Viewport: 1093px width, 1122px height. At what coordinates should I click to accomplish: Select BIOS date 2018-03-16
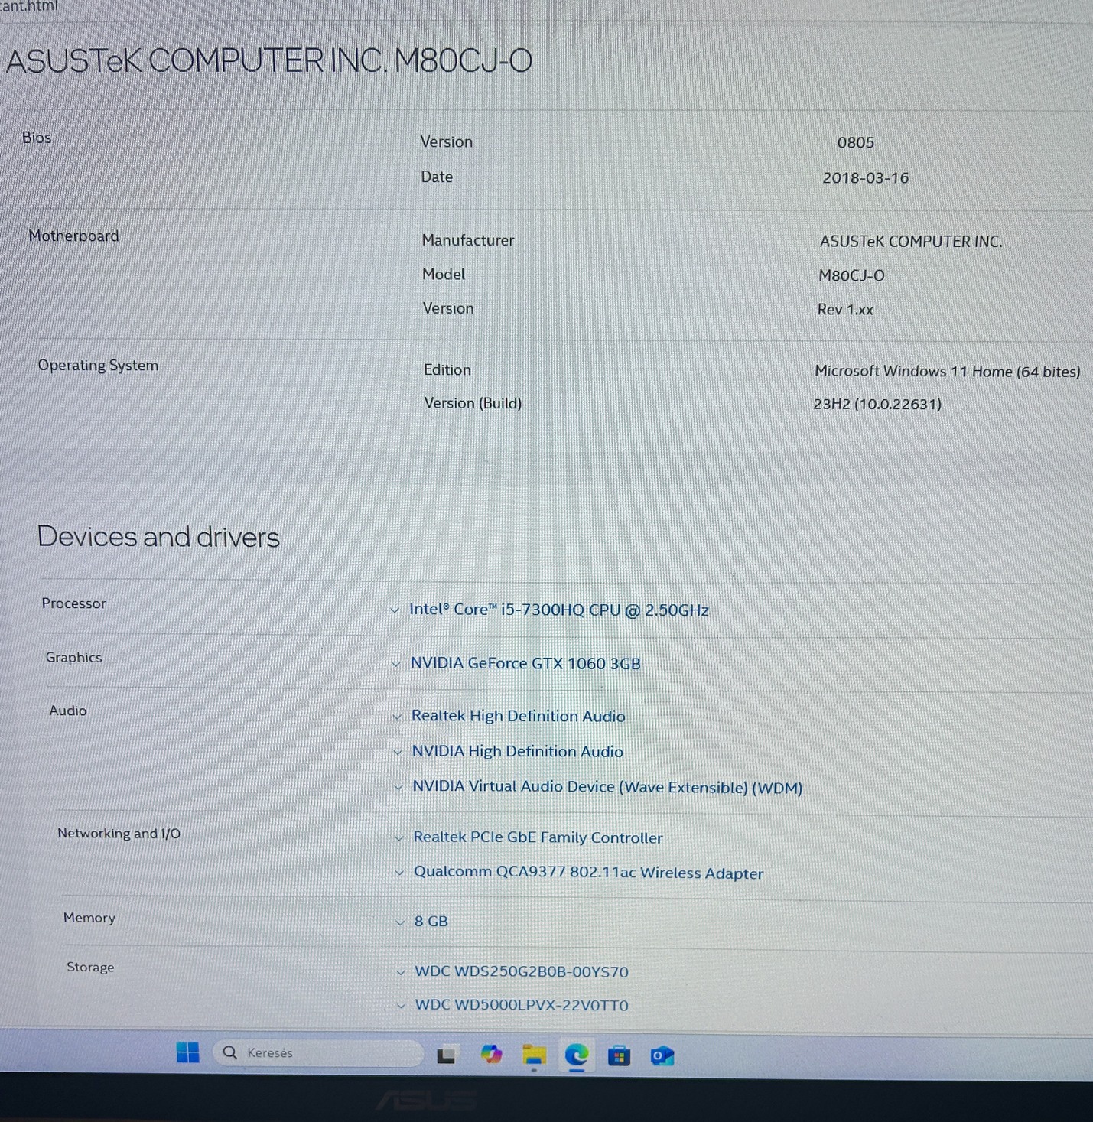(x=865, y=178)
